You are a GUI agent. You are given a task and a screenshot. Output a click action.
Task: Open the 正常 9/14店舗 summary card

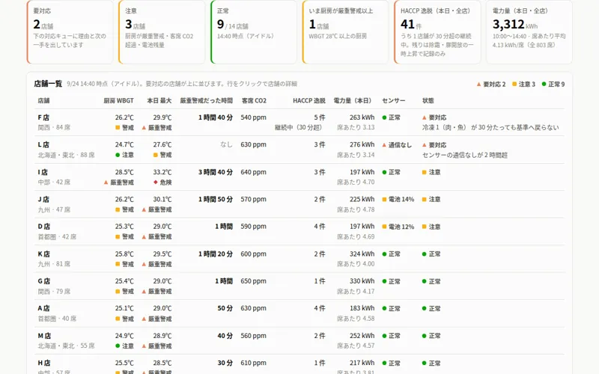[x=254, y=31]
